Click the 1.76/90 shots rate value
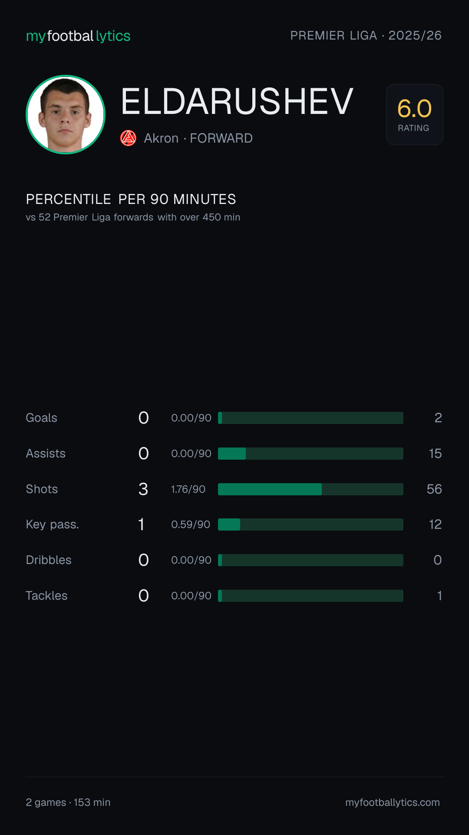The width and height of the screenshot is (469, 835). point(188,489)
